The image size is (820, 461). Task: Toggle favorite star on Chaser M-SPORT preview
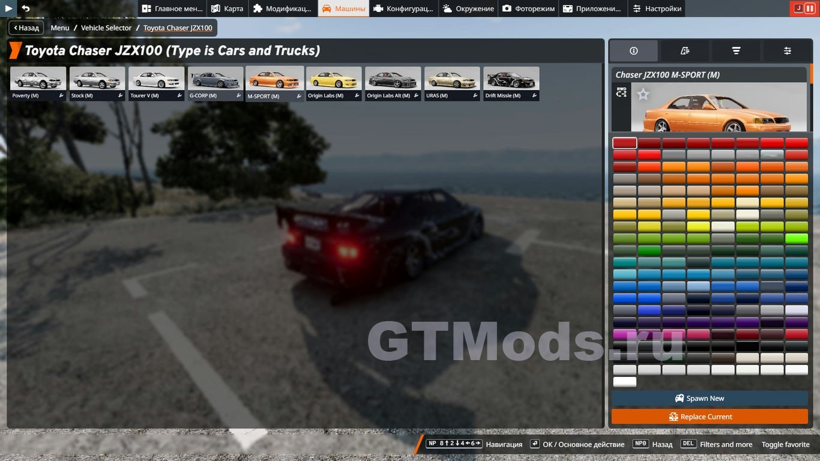click(x=643, y=94)
